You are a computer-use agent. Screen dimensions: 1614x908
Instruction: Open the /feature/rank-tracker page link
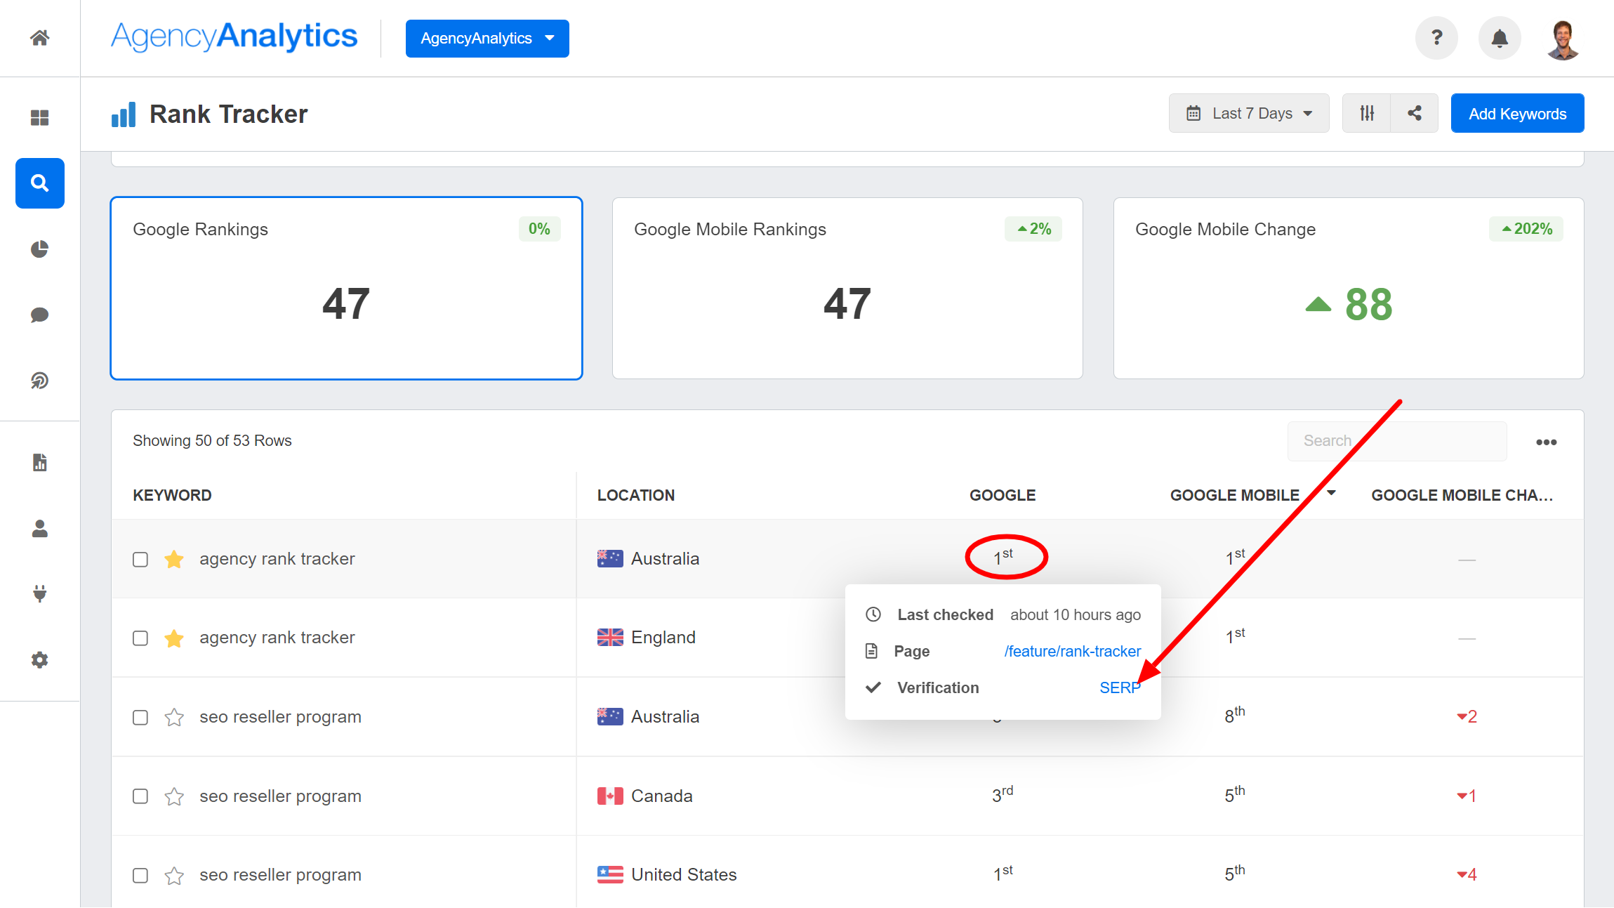point(1072,651)
